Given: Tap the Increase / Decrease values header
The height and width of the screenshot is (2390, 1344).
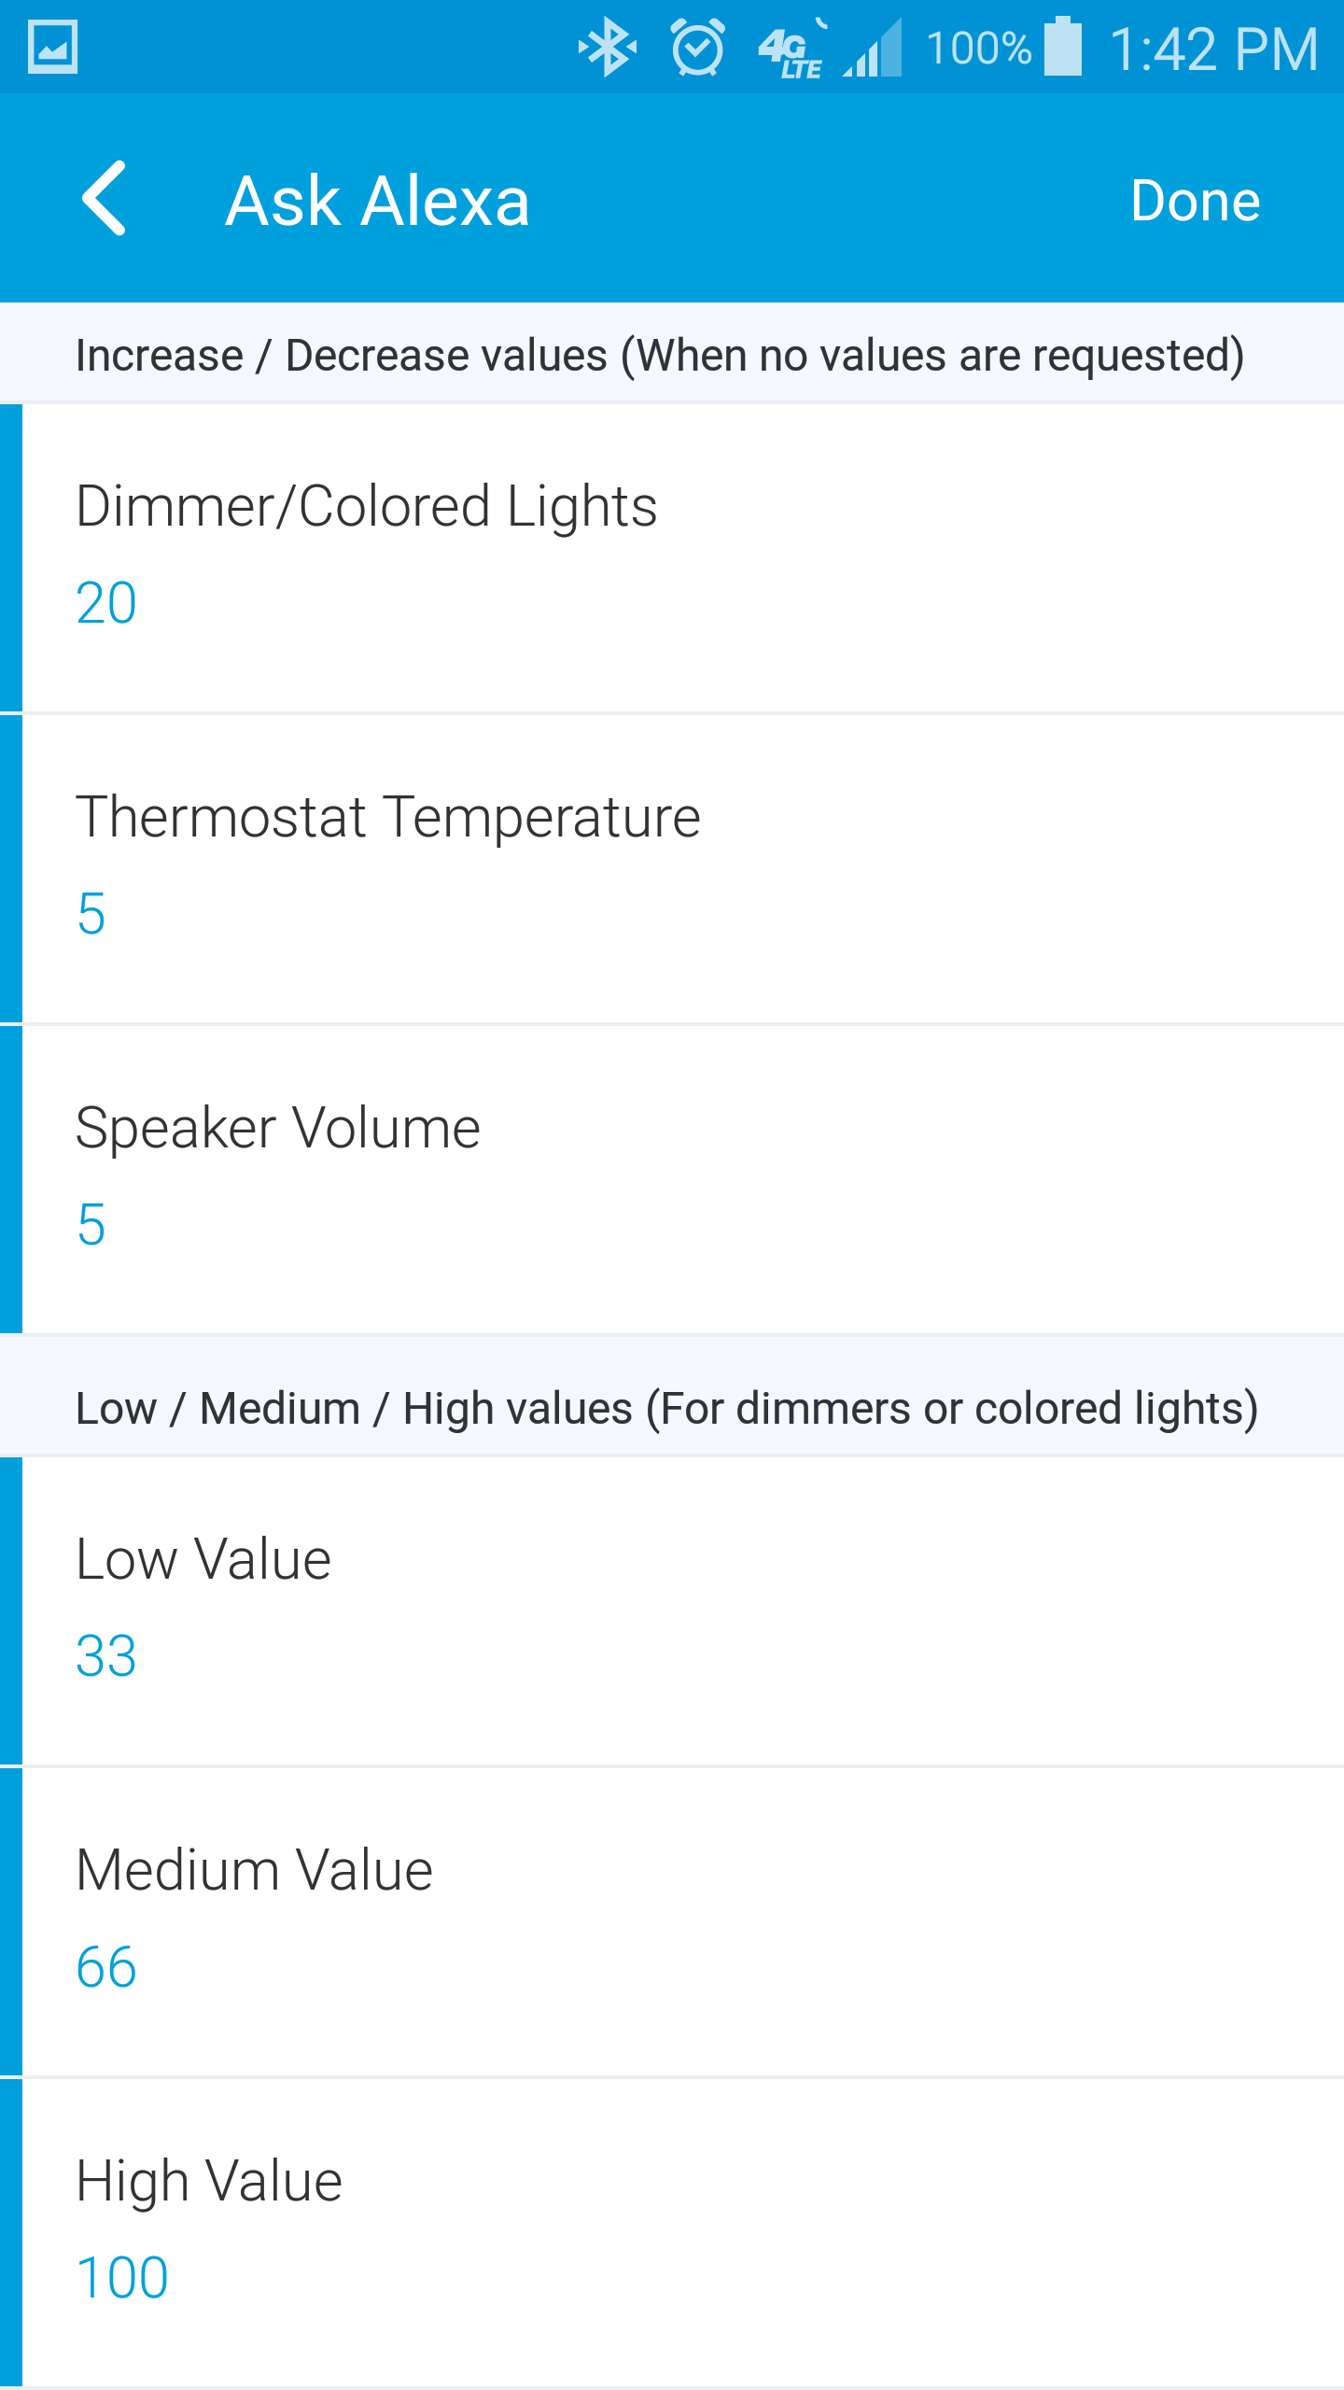Looking at the screenshot, I should point(660,356).
